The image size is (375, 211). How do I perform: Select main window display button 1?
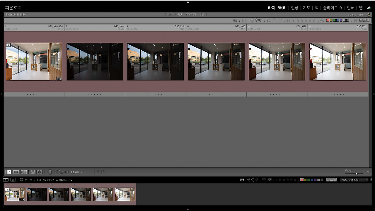[6, 180]
